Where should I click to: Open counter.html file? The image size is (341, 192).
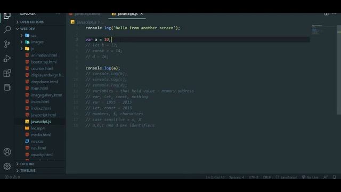tap(42, 69)
